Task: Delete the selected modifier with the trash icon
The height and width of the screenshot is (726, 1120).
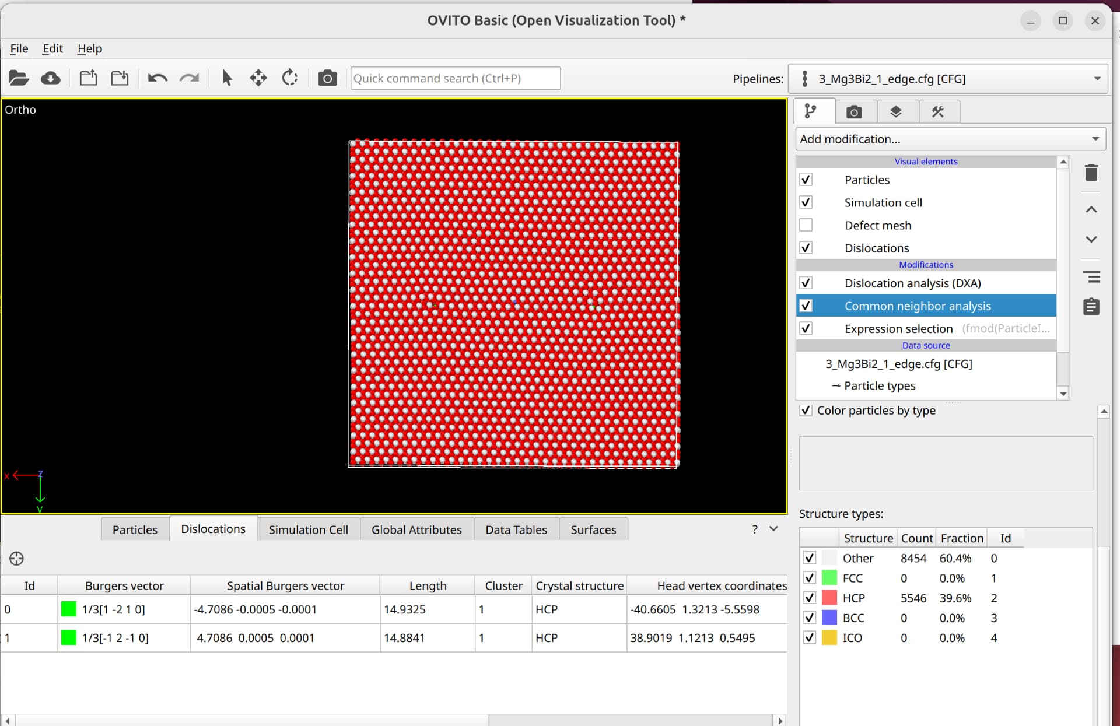Action: click(1091, 173)
